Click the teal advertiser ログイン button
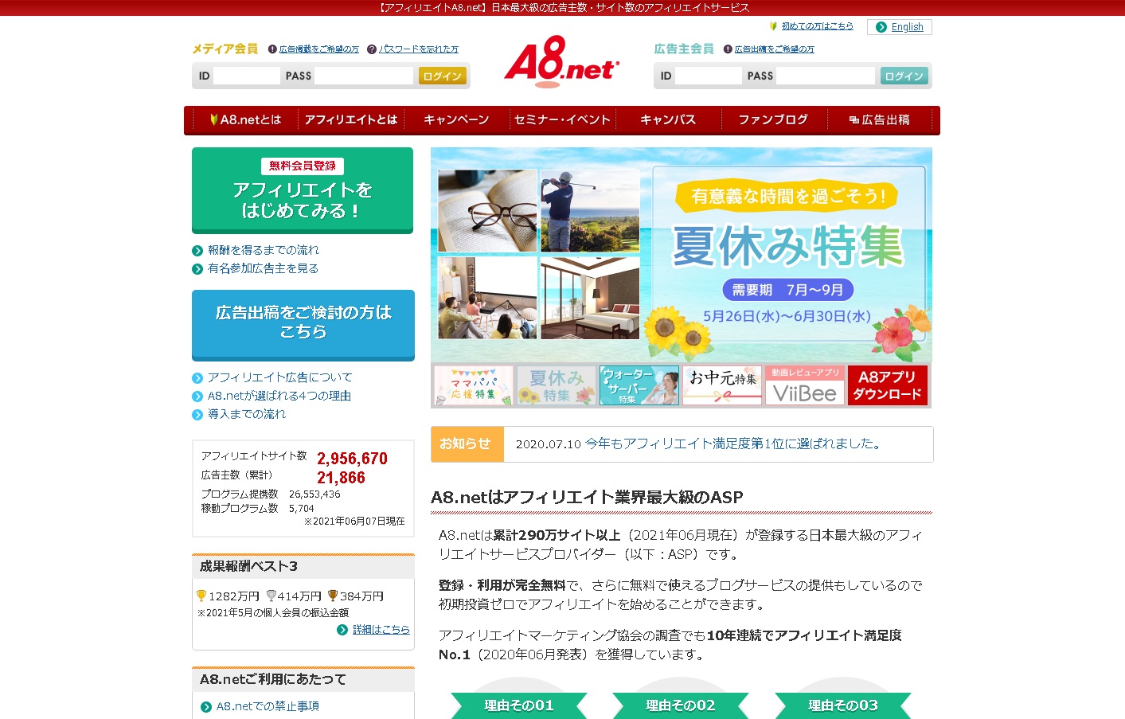The image size is (1125, 719). coord(904,76)
